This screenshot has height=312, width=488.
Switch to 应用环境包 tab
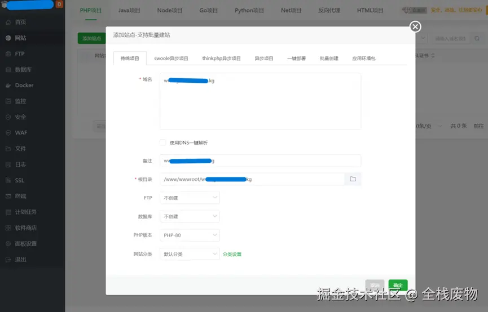click(x=364, y=59)
